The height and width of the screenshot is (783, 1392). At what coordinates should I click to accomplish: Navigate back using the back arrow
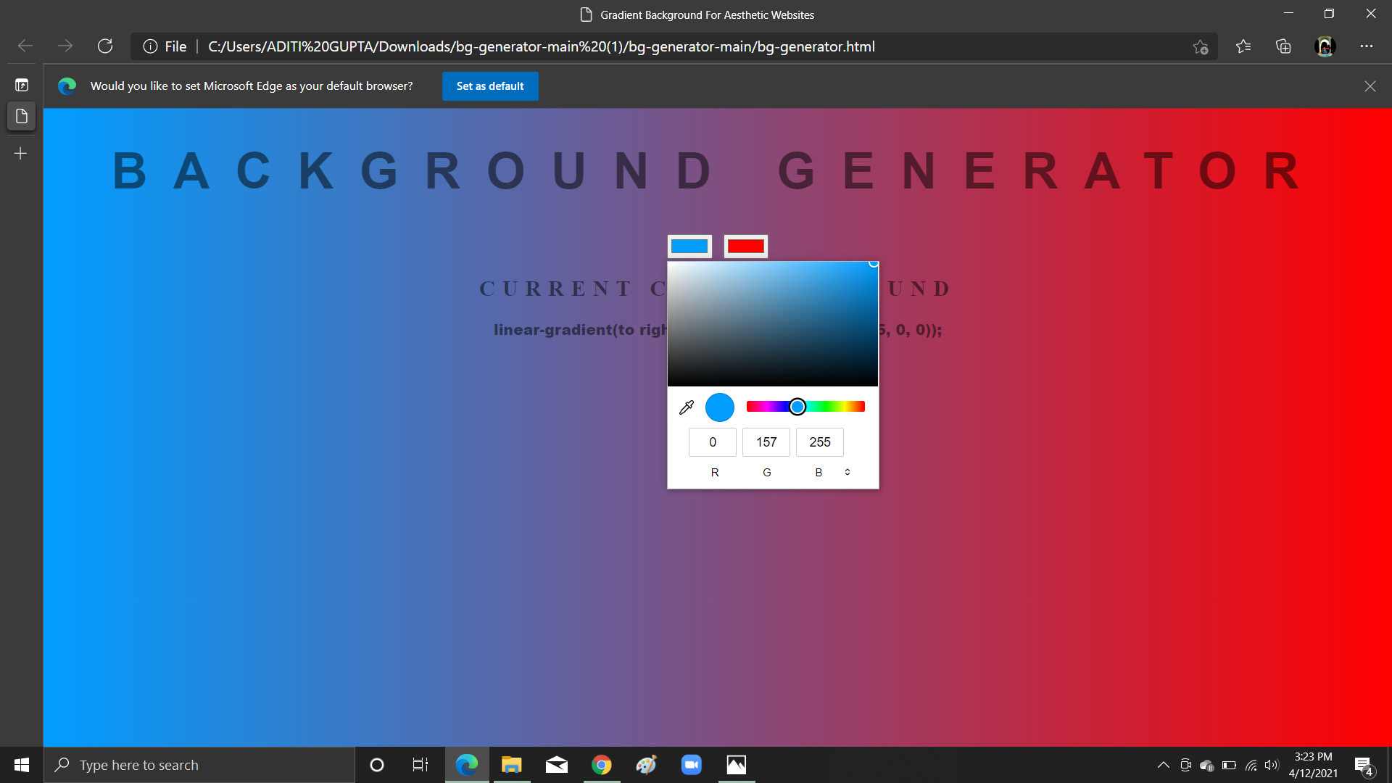tap(24, 46)
